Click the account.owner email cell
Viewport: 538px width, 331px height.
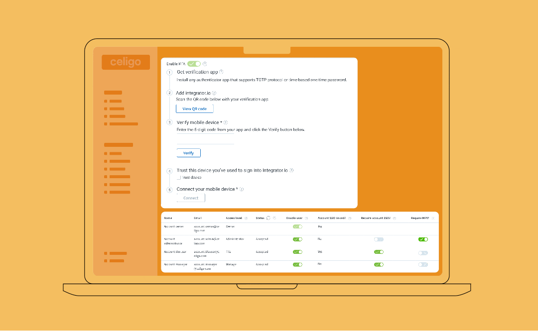[x=207, y=229]
